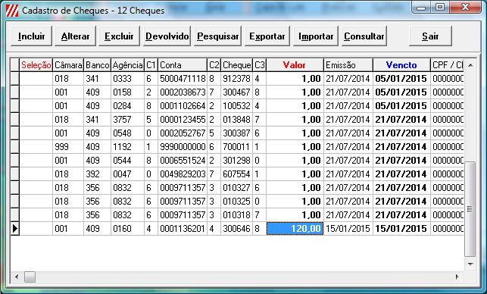Click the Consultar button

[x=364, y=36]
